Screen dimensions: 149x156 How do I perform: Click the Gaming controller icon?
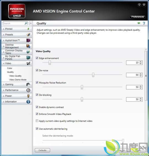click(28, 84)
